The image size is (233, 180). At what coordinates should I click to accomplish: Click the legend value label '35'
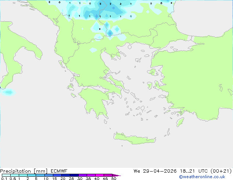pos(88,179)
